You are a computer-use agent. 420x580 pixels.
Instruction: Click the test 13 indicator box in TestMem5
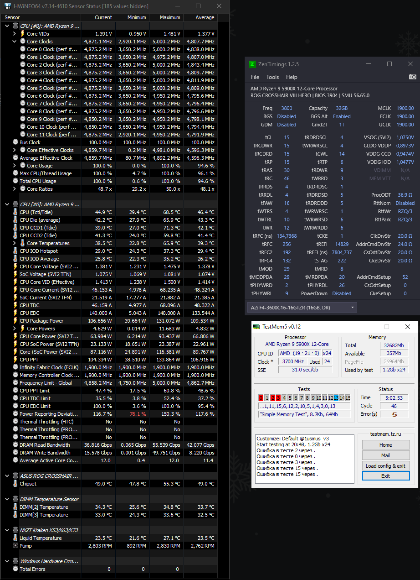336,398
